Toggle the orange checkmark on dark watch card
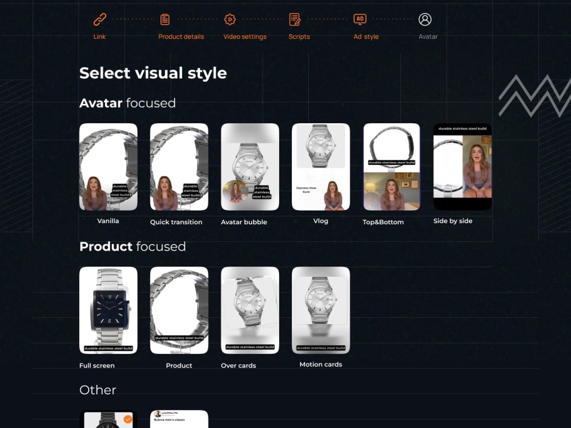Screen dimensions: 571x428 tap(128, 419)
